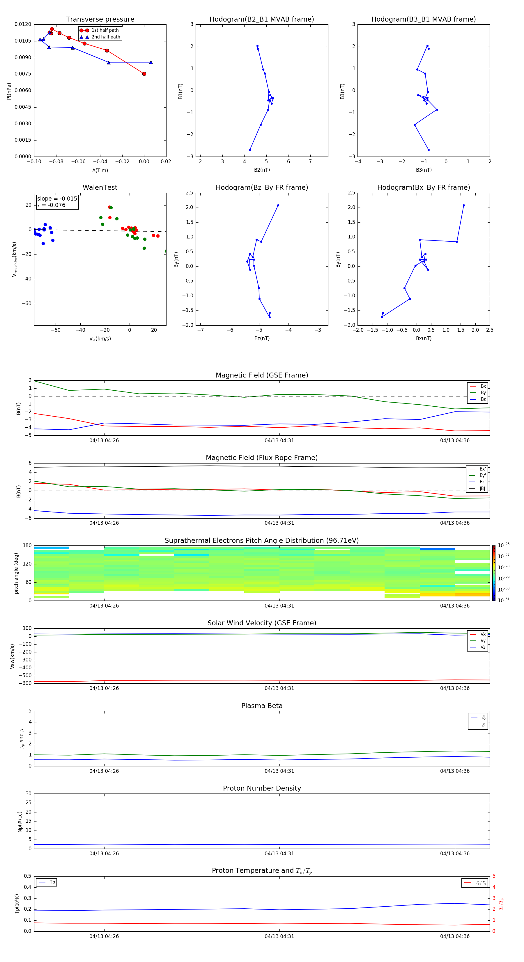Select the Bz' entry in flux rope legend
The image size is (524, 962).
coord(477,482)
